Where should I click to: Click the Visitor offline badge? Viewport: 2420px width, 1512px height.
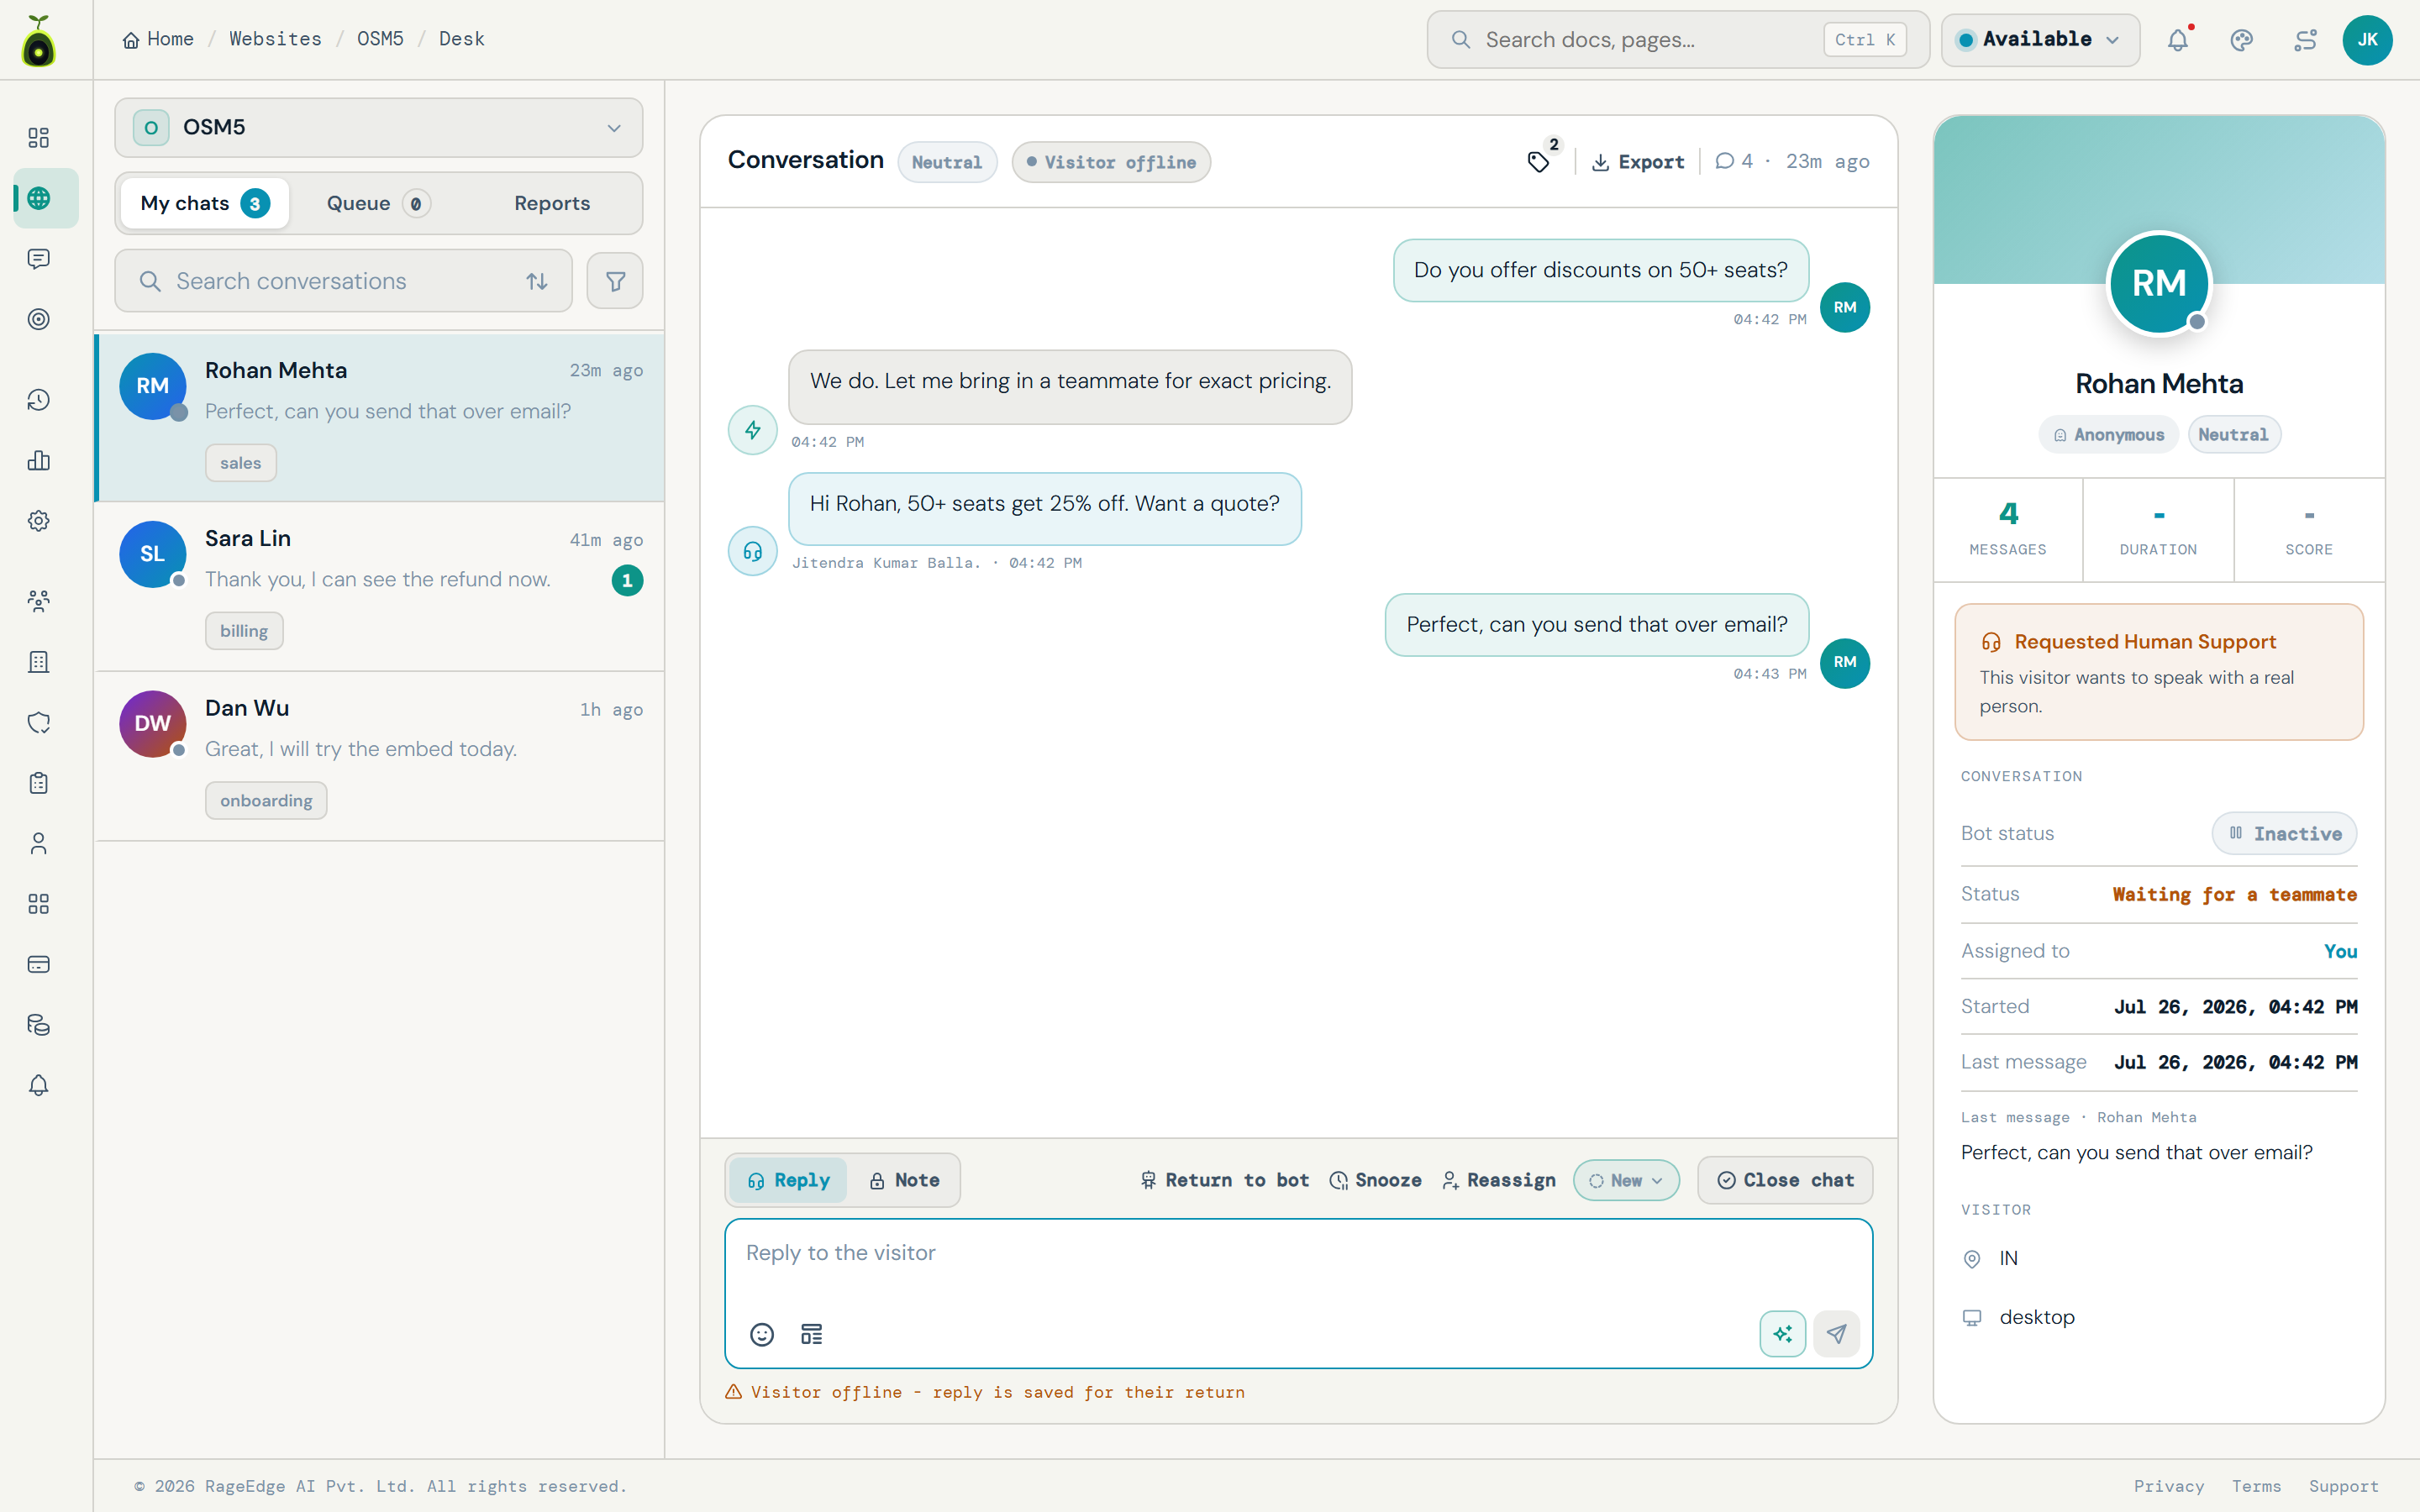pos(1111,162)
